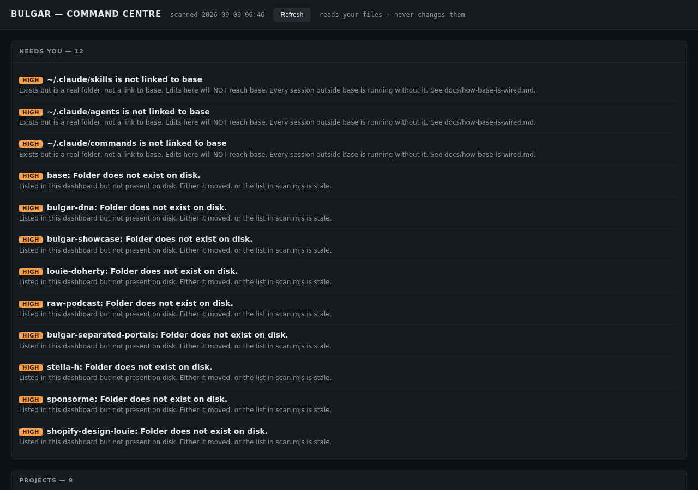Click 'Listed in this dashboard' text under shopify-design-louie
The image size is (698, 490).
click(175, 442)
